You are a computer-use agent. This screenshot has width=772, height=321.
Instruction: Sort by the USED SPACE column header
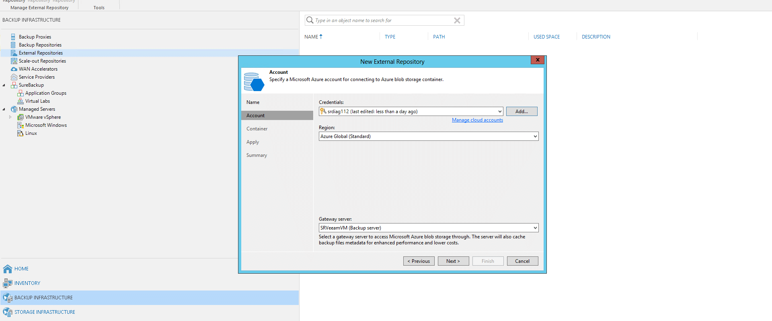[x=546, y=37]
